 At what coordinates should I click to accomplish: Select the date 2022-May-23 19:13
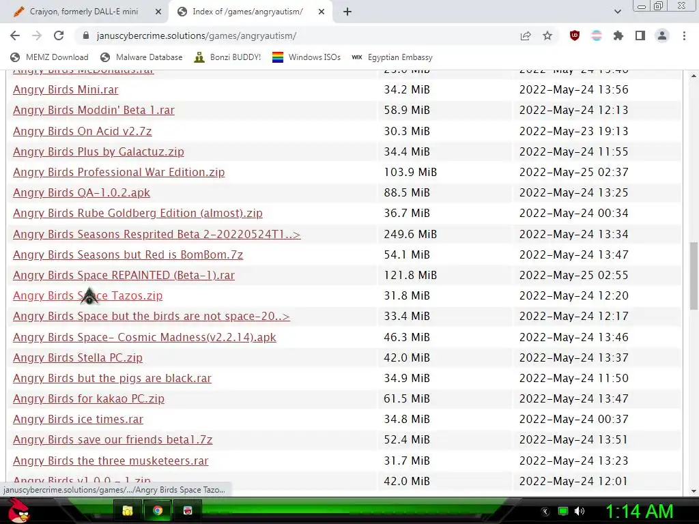coord(573,131)
